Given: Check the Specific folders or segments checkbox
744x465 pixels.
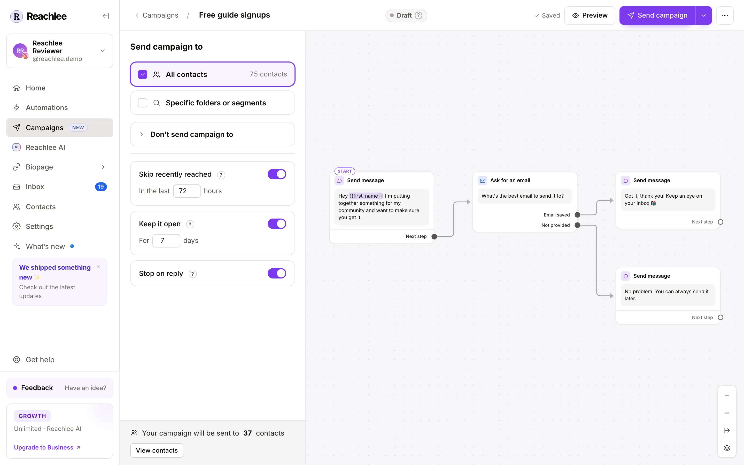Looking at the screenshot, I should pyautogui.click(x=143, y=103).
